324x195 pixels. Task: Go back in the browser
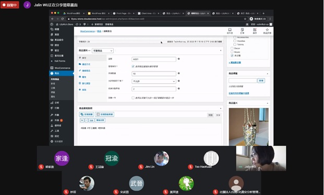53,19
